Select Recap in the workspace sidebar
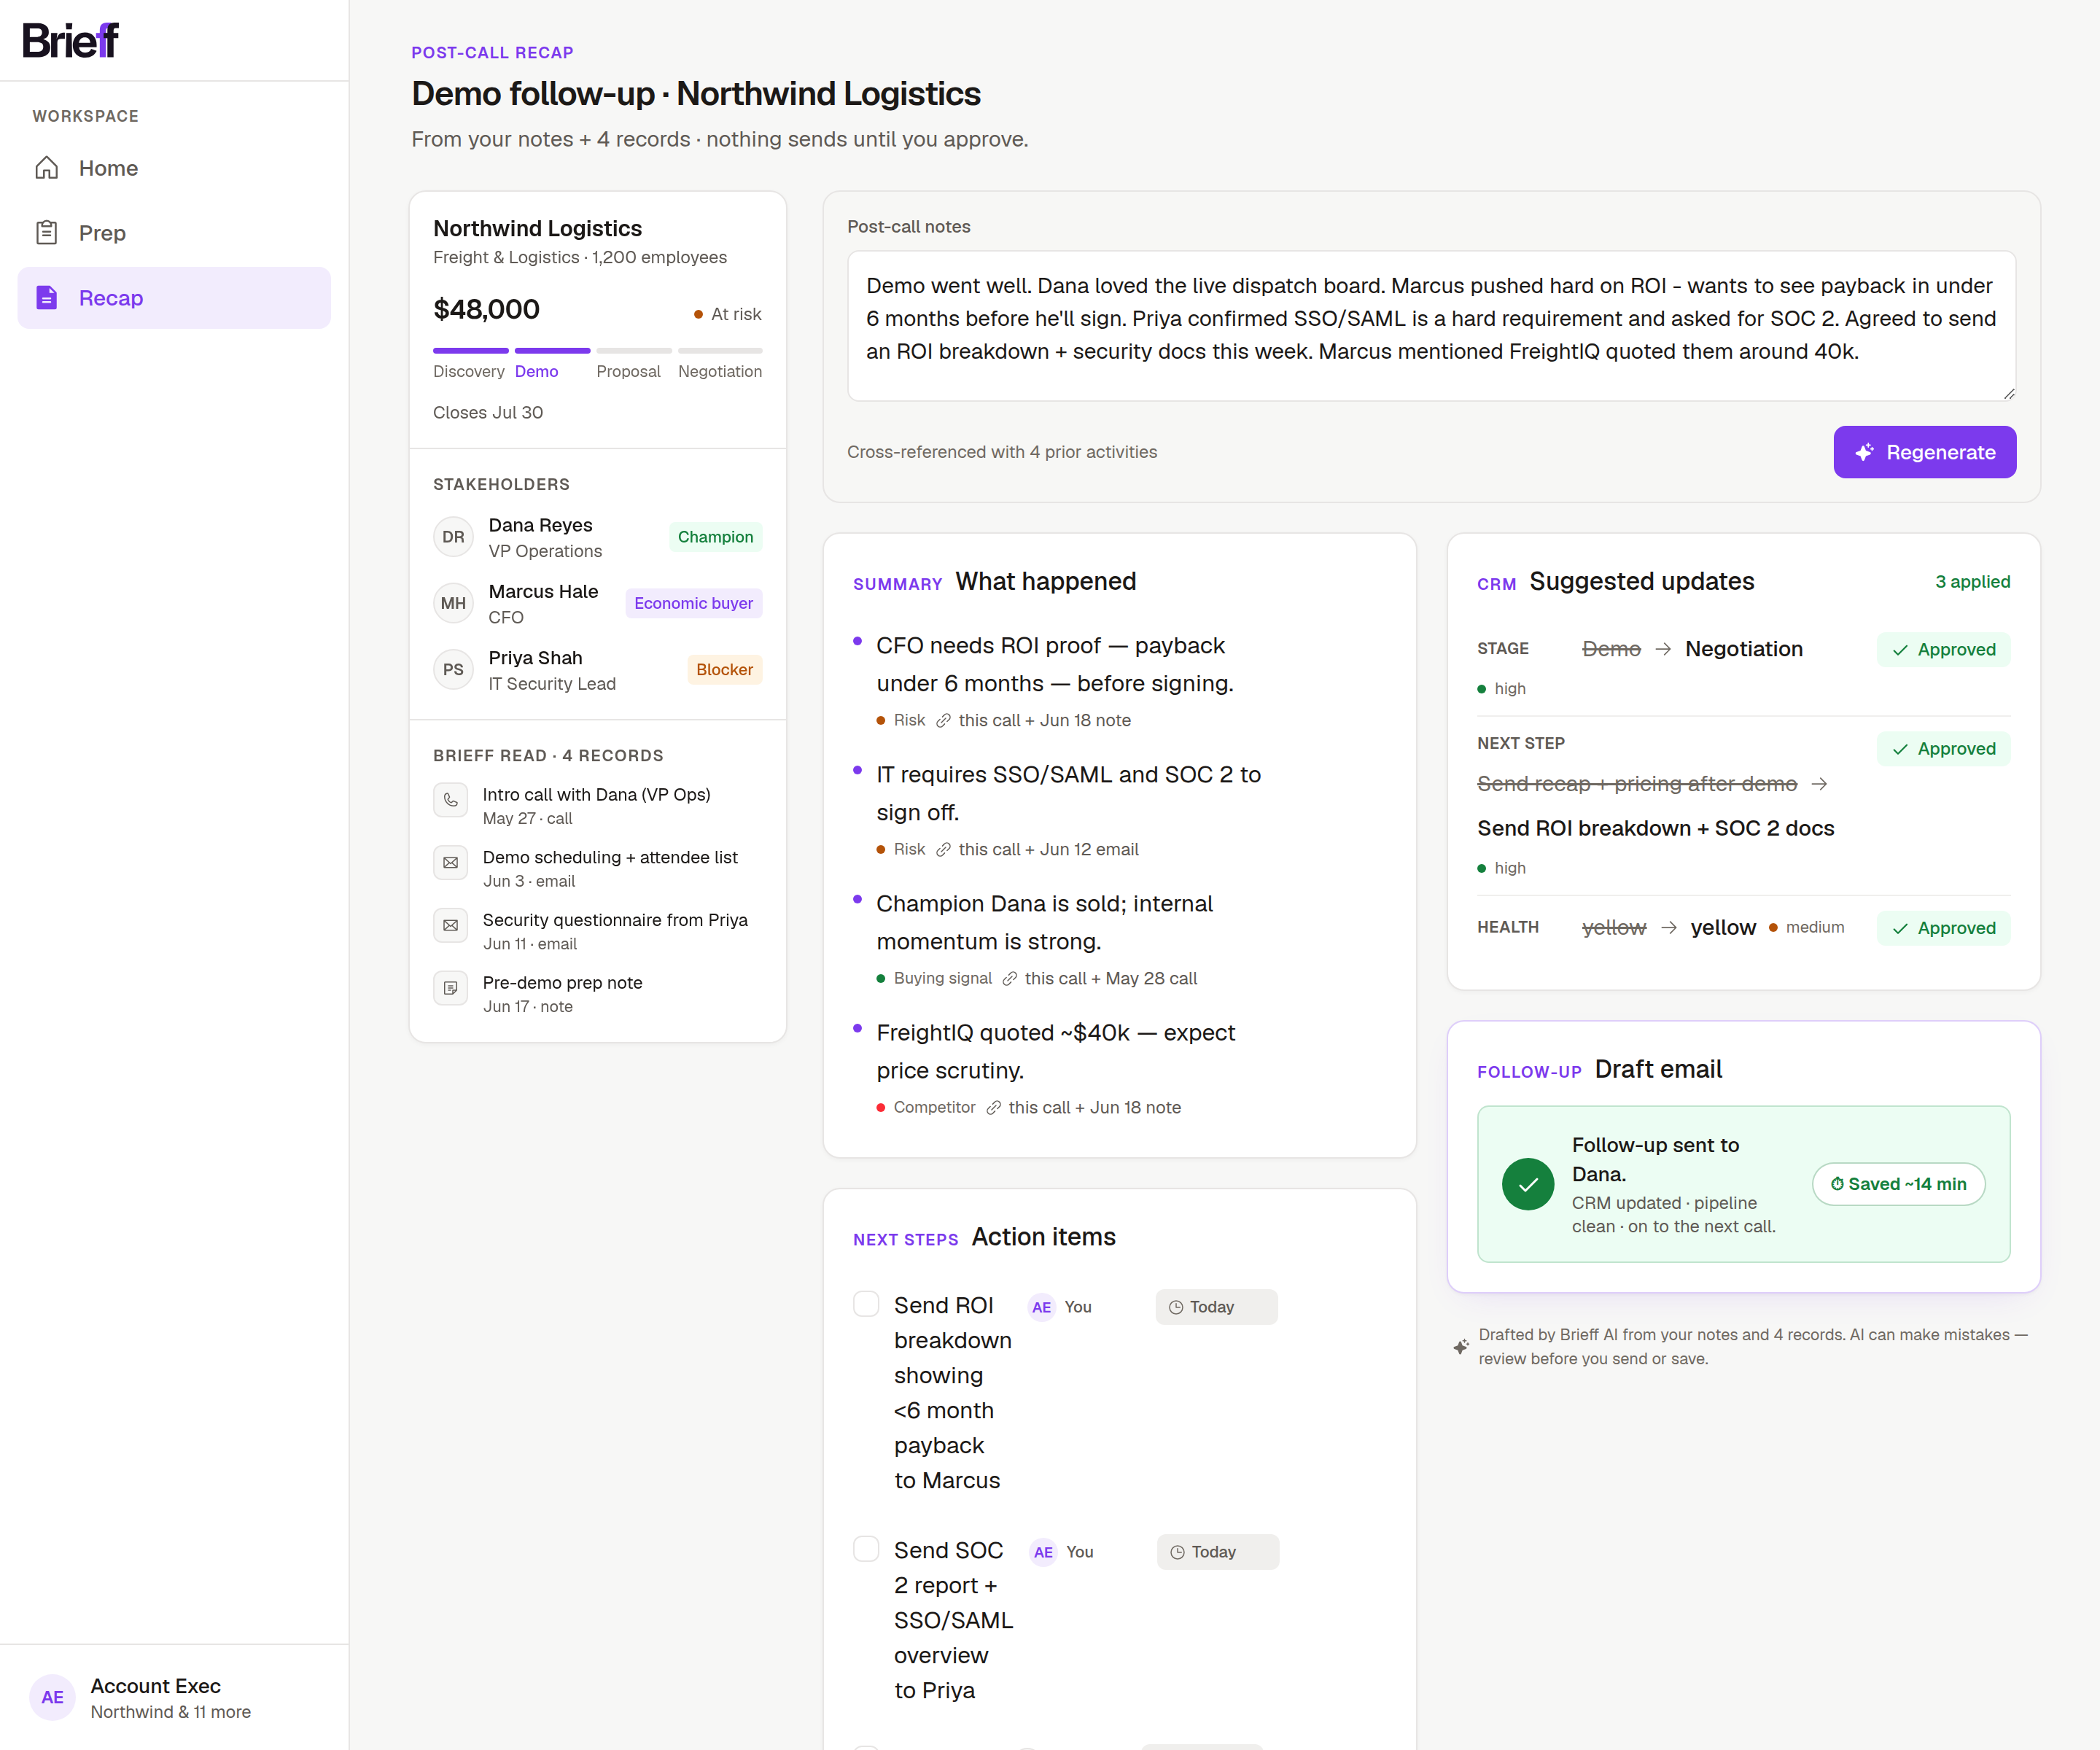Screen dimensions: 2100x1750 (x=174, y=298)
